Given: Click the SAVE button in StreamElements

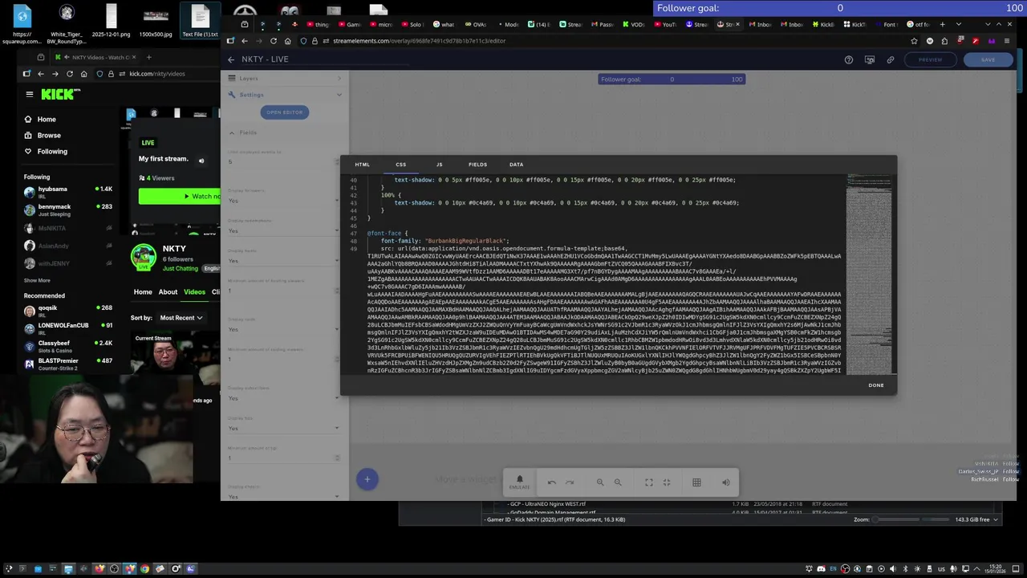Looking at the screenshot, I should [988, 59].
